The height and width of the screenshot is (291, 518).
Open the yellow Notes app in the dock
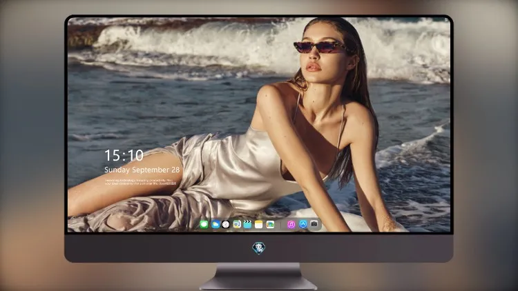259,225
